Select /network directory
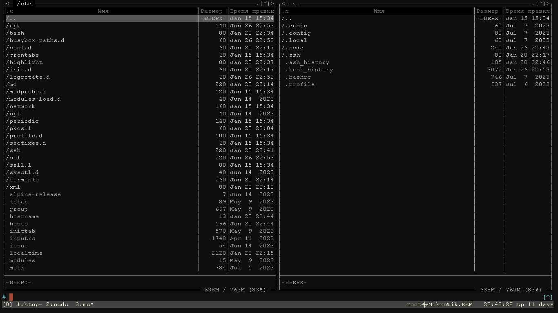The width and height of the screenshot is (558, 313). pyautogui.click(x=140, y=106)
